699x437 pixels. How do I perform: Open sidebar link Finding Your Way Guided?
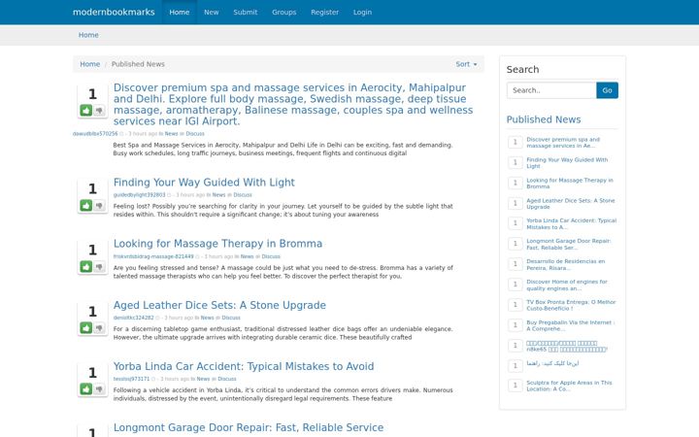[567, 163]
